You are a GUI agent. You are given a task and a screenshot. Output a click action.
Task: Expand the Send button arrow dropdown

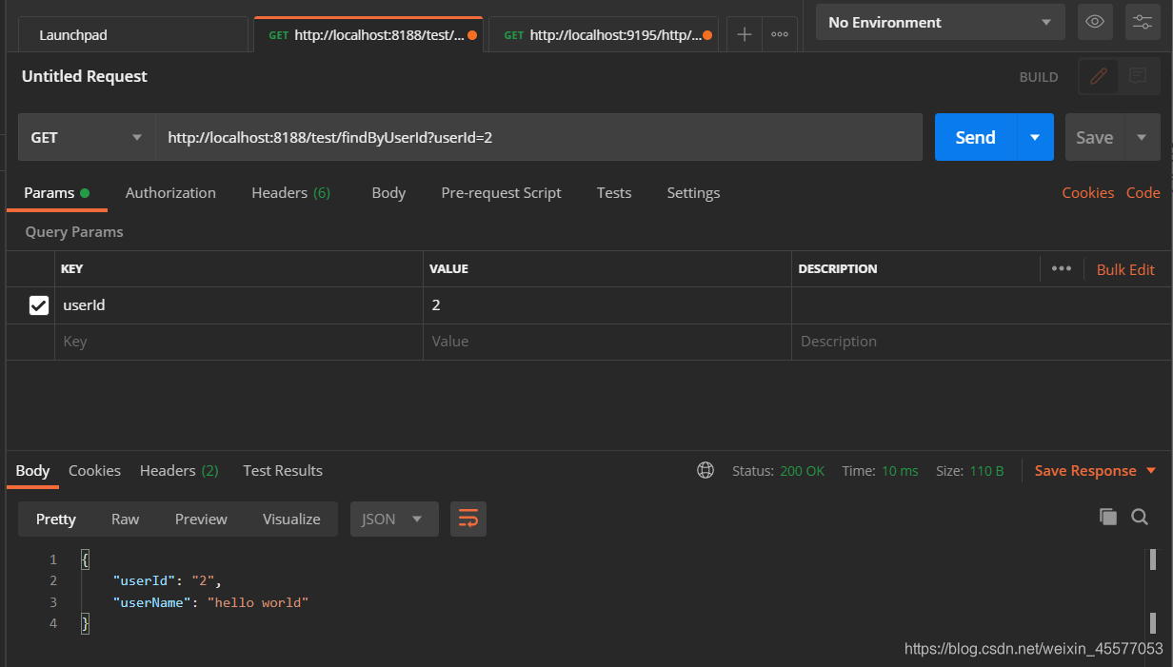[x=1035, y=137]
